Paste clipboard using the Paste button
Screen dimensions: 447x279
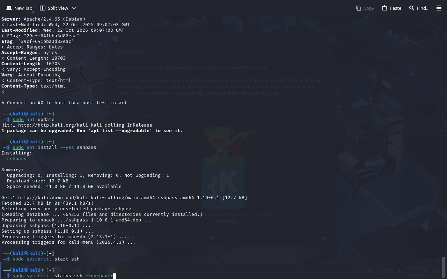[391, 8]
